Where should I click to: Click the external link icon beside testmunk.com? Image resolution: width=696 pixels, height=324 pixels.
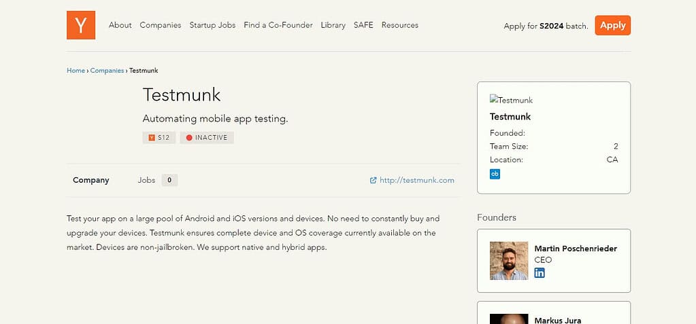[x=374, y=181]
